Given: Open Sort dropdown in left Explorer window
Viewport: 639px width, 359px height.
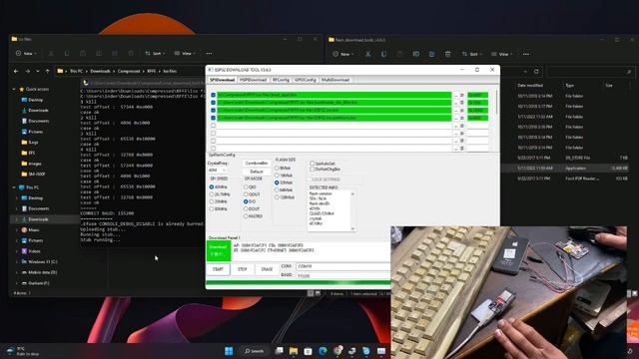Looking at the screenshot, I should [155, 53].
